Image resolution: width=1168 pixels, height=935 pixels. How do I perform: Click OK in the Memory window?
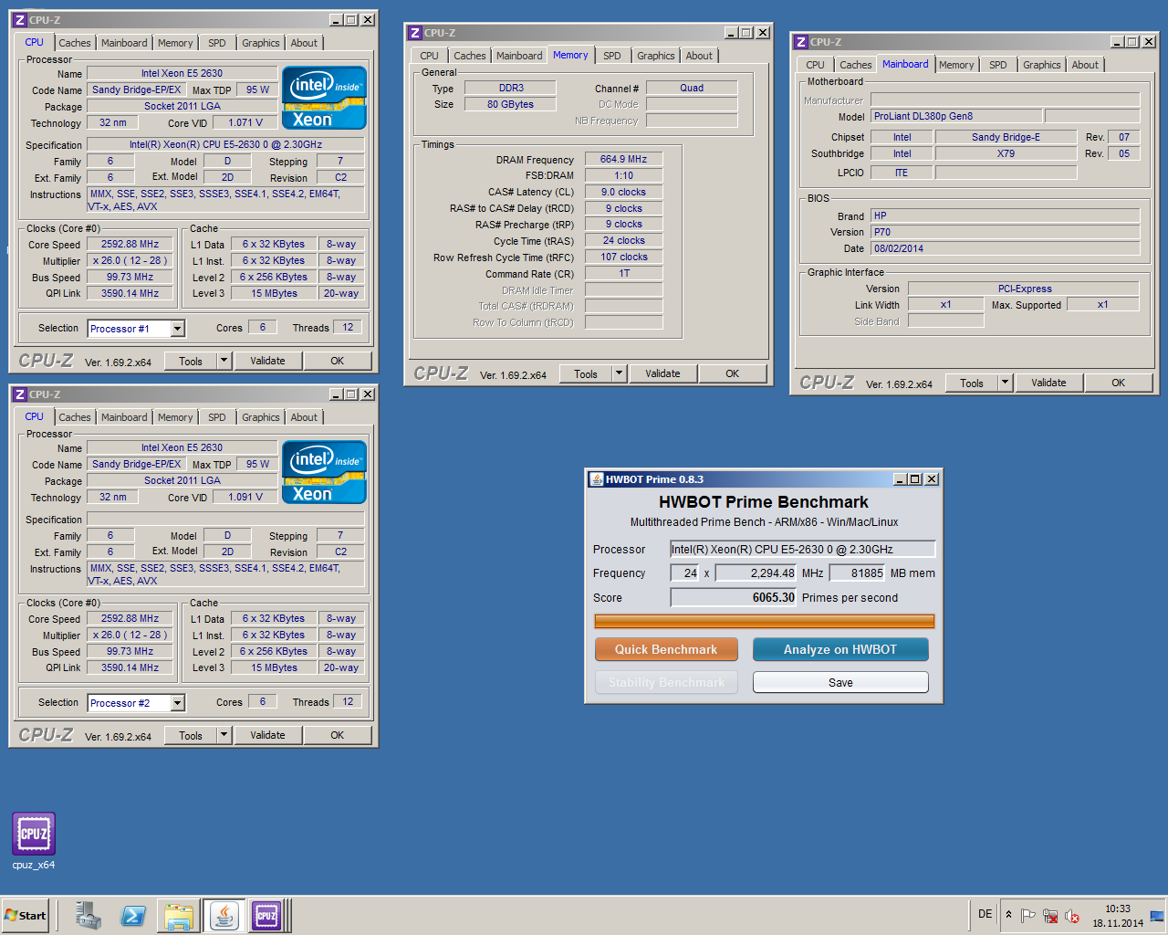click(x=732, y=373)
